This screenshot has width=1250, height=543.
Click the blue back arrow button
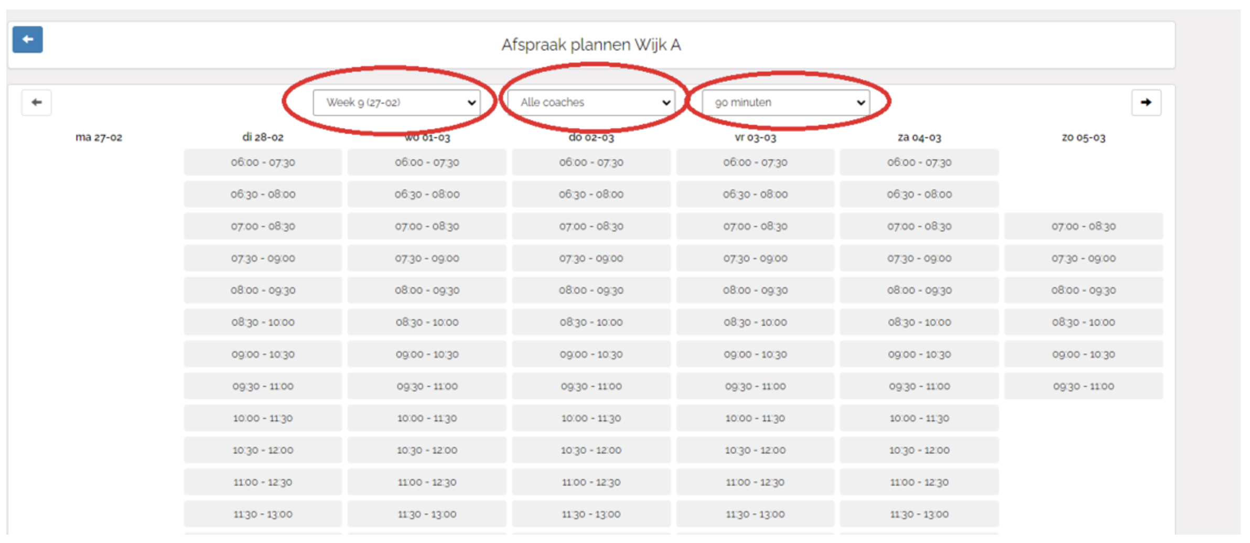click(27, 40)
